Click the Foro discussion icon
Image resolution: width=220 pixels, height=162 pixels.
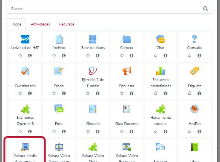(x=59, y=109)
